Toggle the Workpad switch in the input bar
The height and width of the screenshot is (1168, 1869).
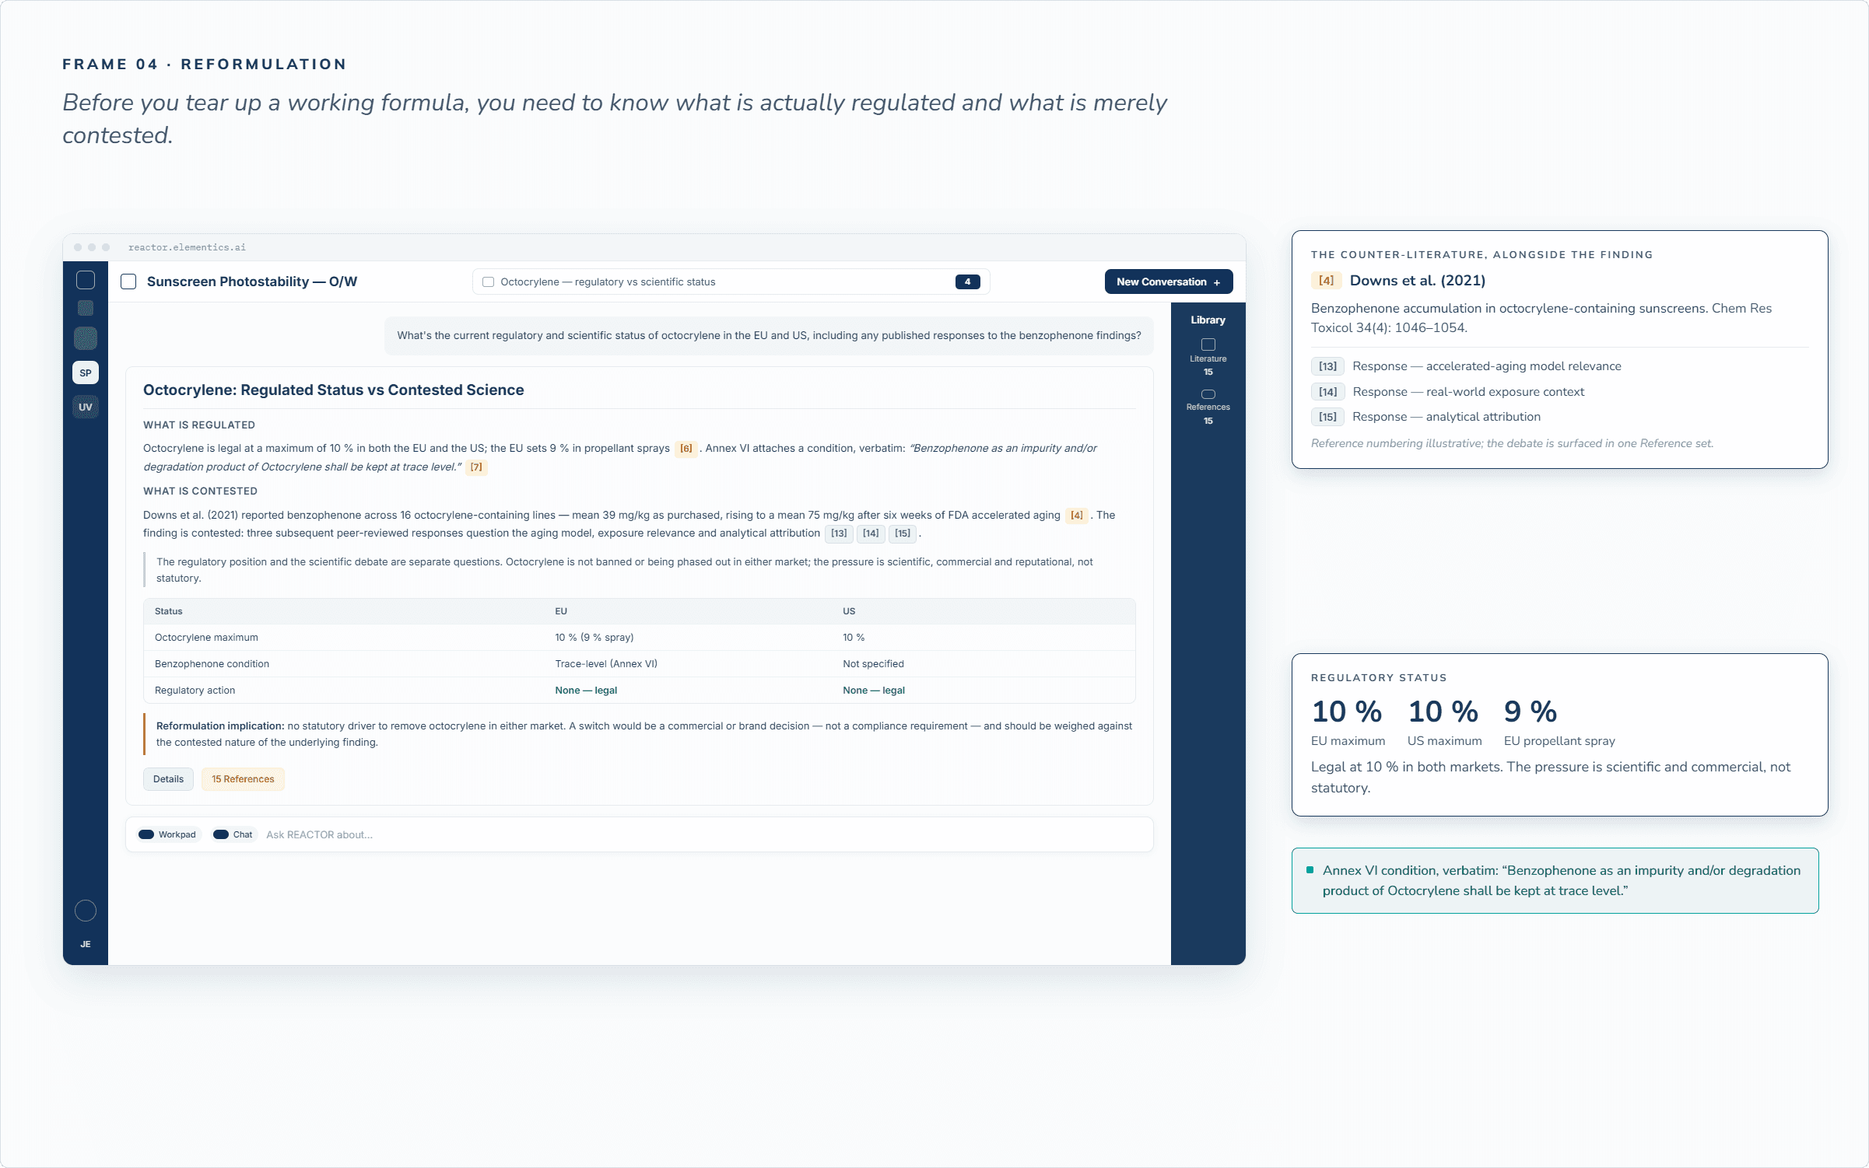point(146,835)
